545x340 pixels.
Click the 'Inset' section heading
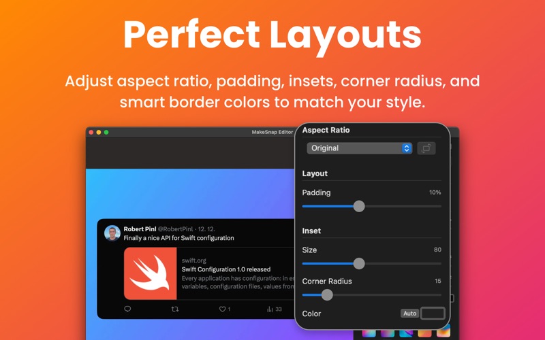click(x=311, y=231)
